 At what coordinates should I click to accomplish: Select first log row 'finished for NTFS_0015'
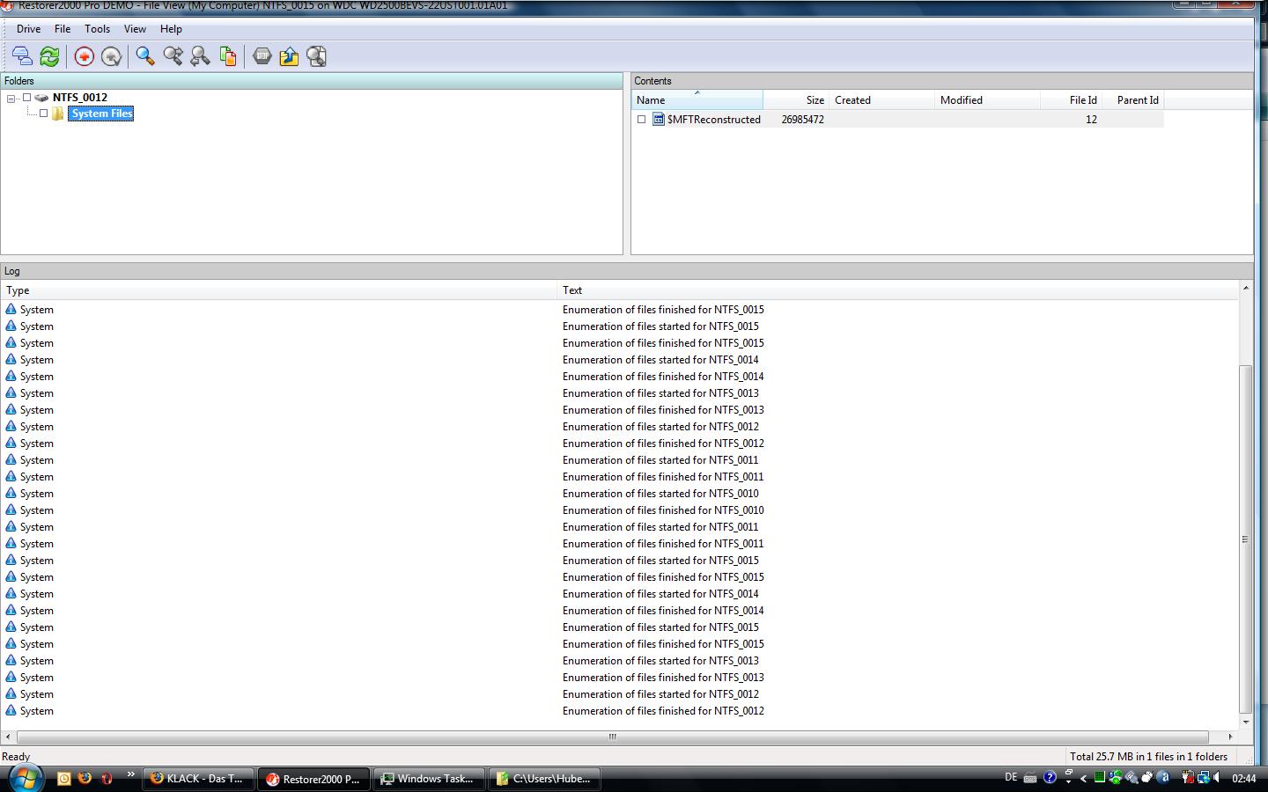tap(620, 310)
